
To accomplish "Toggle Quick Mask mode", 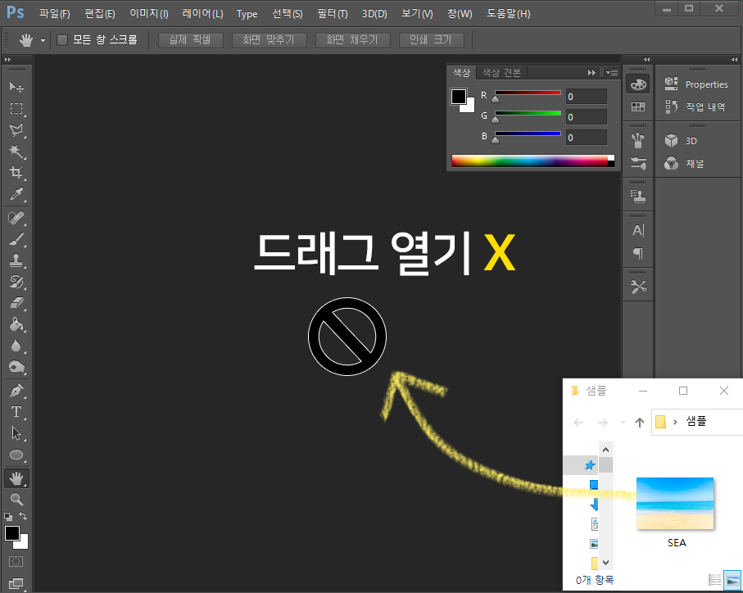I will [16, 562].
